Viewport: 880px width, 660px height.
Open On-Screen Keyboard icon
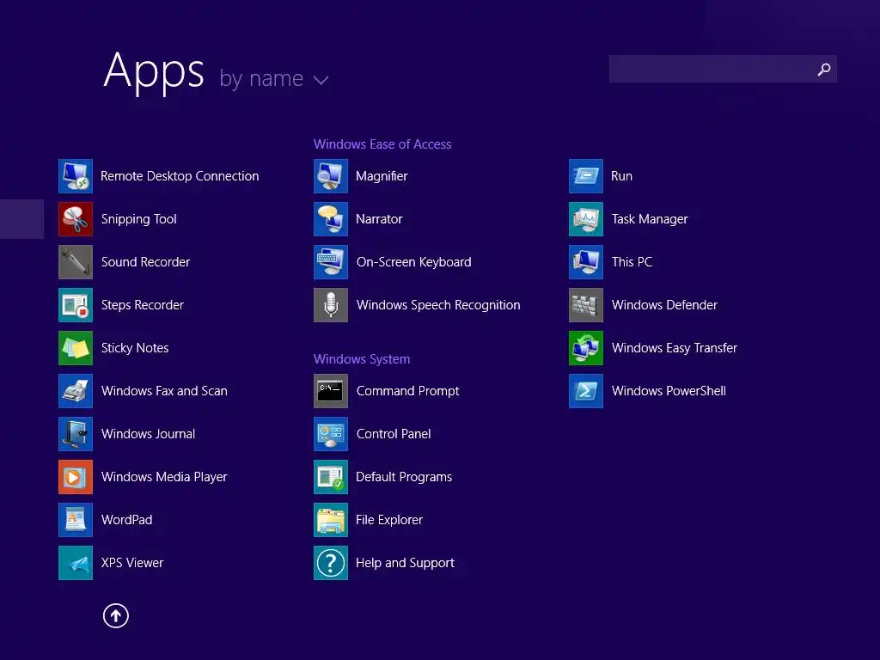(331, 262)
